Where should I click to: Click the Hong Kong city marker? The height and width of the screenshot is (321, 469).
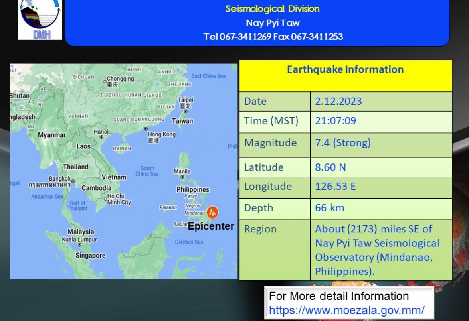pos(146,129)
